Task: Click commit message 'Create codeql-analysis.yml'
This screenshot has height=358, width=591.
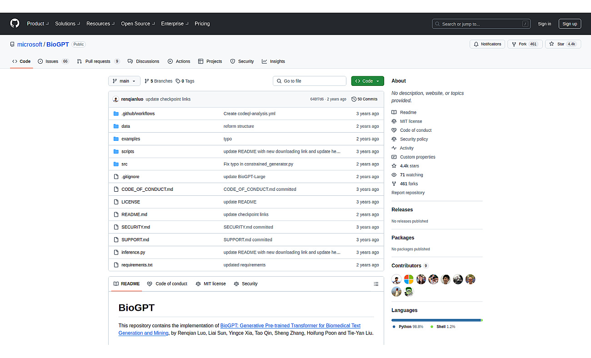Action: pyautogui.click(x=249, y=114)
